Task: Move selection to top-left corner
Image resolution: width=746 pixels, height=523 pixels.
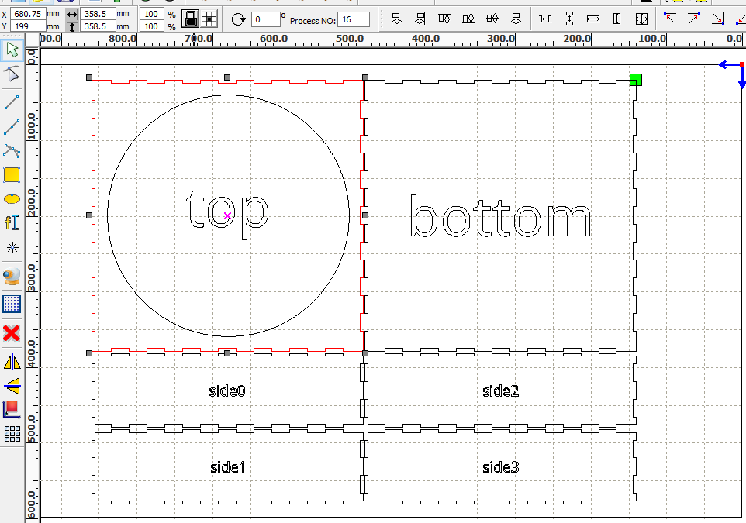Action: [670, 19]
